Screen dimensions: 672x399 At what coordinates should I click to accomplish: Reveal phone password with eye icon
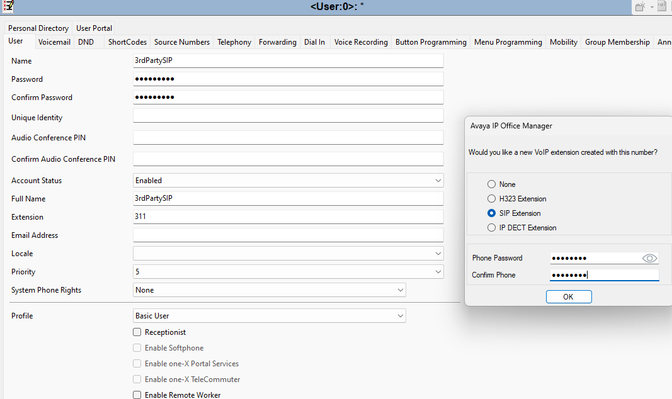pos(649,258)
